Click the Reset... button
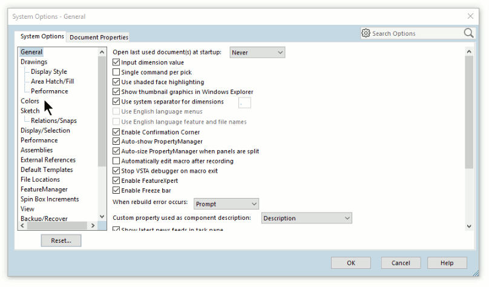The height and width of the screenshot is (287, 489). coord(61,240)
